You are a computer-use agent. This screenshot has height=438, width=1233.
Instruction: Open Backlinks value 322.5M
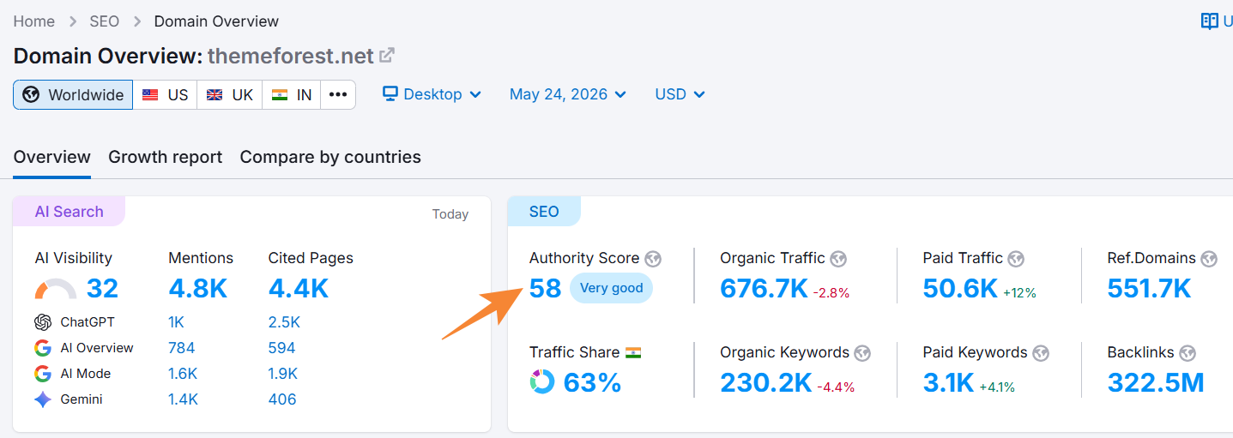coord(1156,383)
